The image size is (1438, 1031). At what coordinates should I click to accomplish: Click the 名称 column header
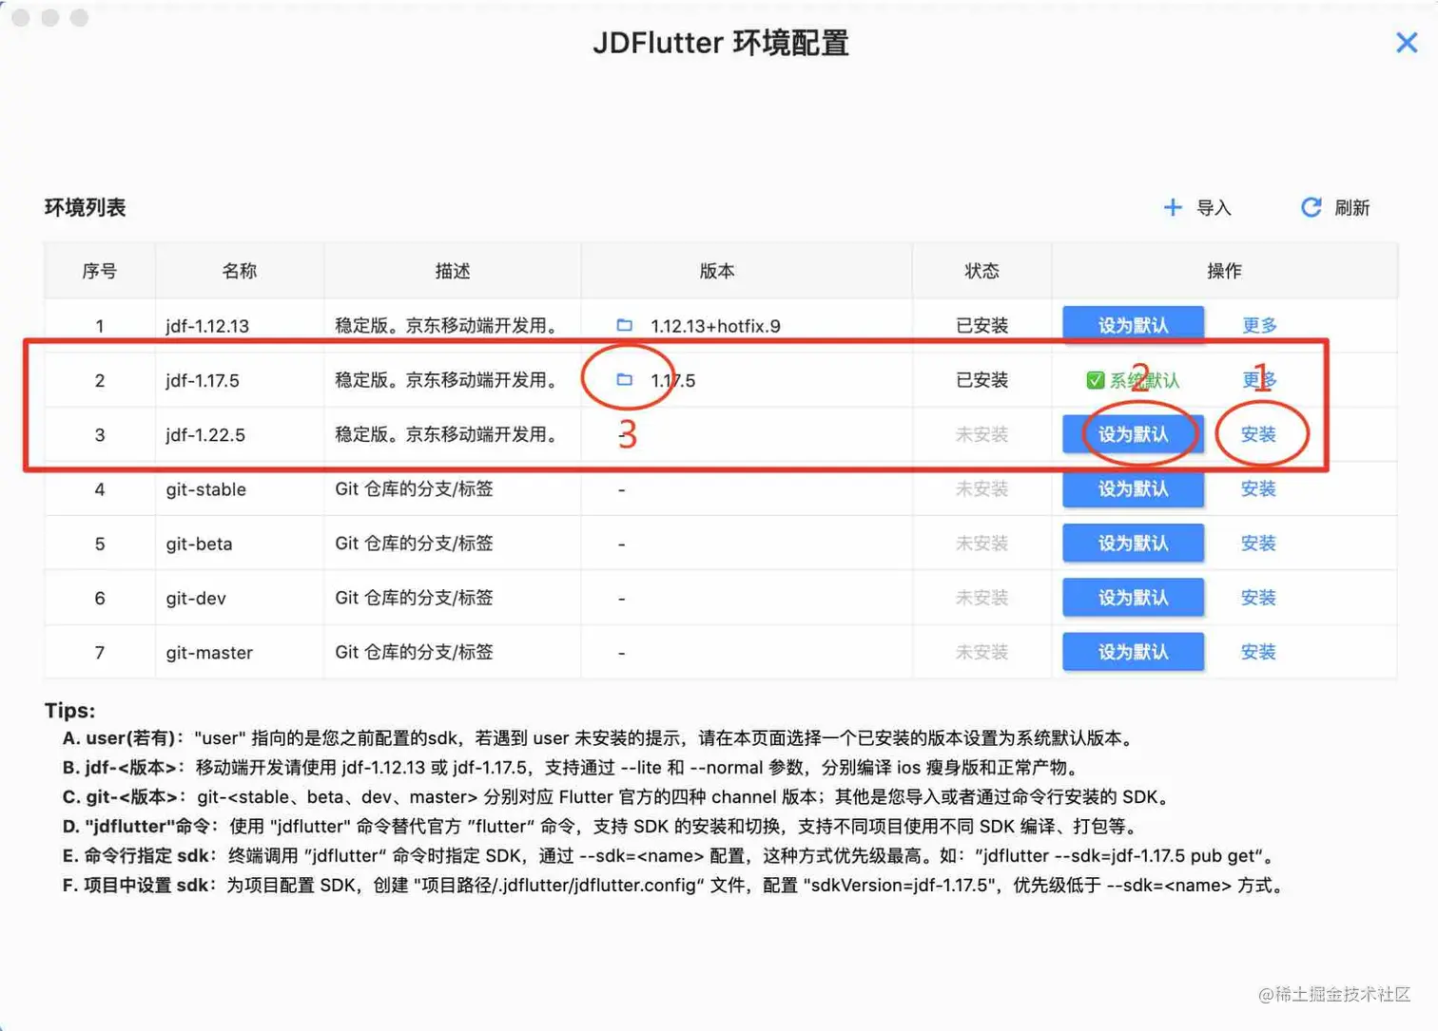click(240, 271)
